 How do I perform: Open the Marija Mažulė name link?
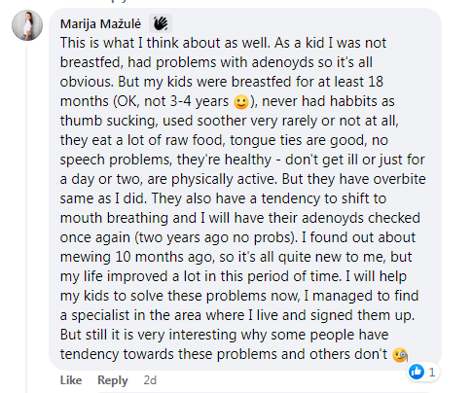coord(100,24)
